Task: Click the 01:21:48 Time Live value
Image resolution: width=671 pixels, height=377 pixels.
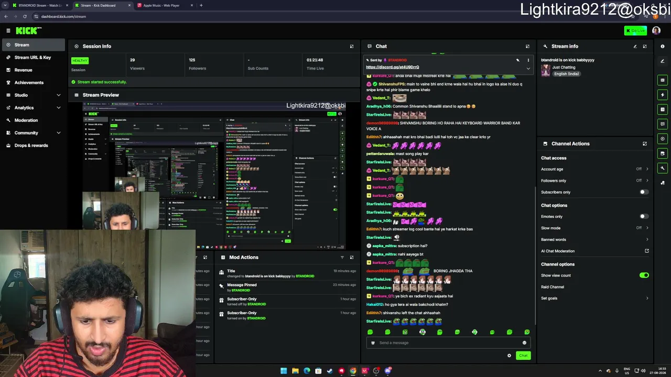Action: (315, 60)
